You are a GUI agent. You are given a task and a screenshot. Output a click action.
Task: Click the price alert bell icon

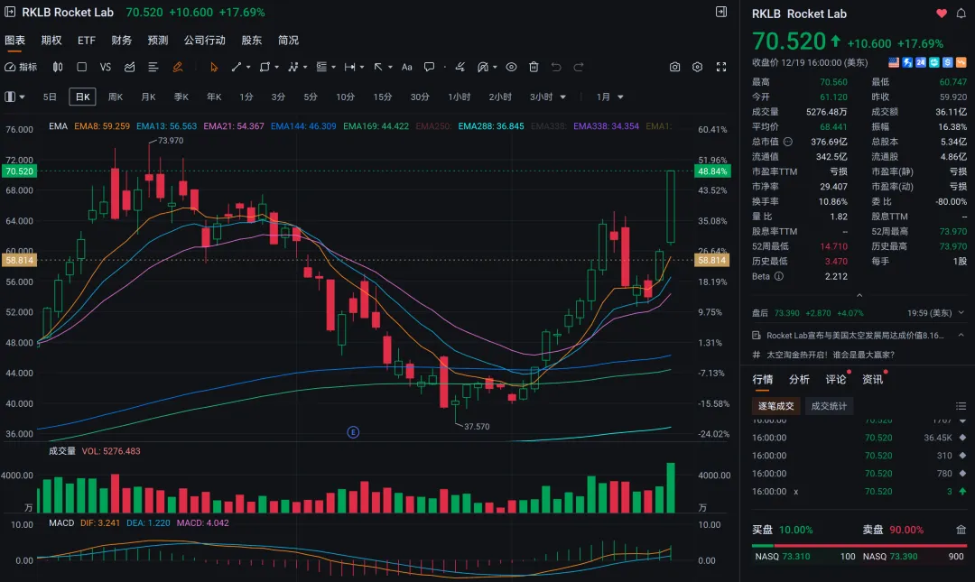961,14
